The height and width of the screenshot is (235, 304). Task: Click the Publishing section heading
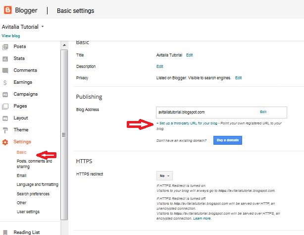click(89, 97)
